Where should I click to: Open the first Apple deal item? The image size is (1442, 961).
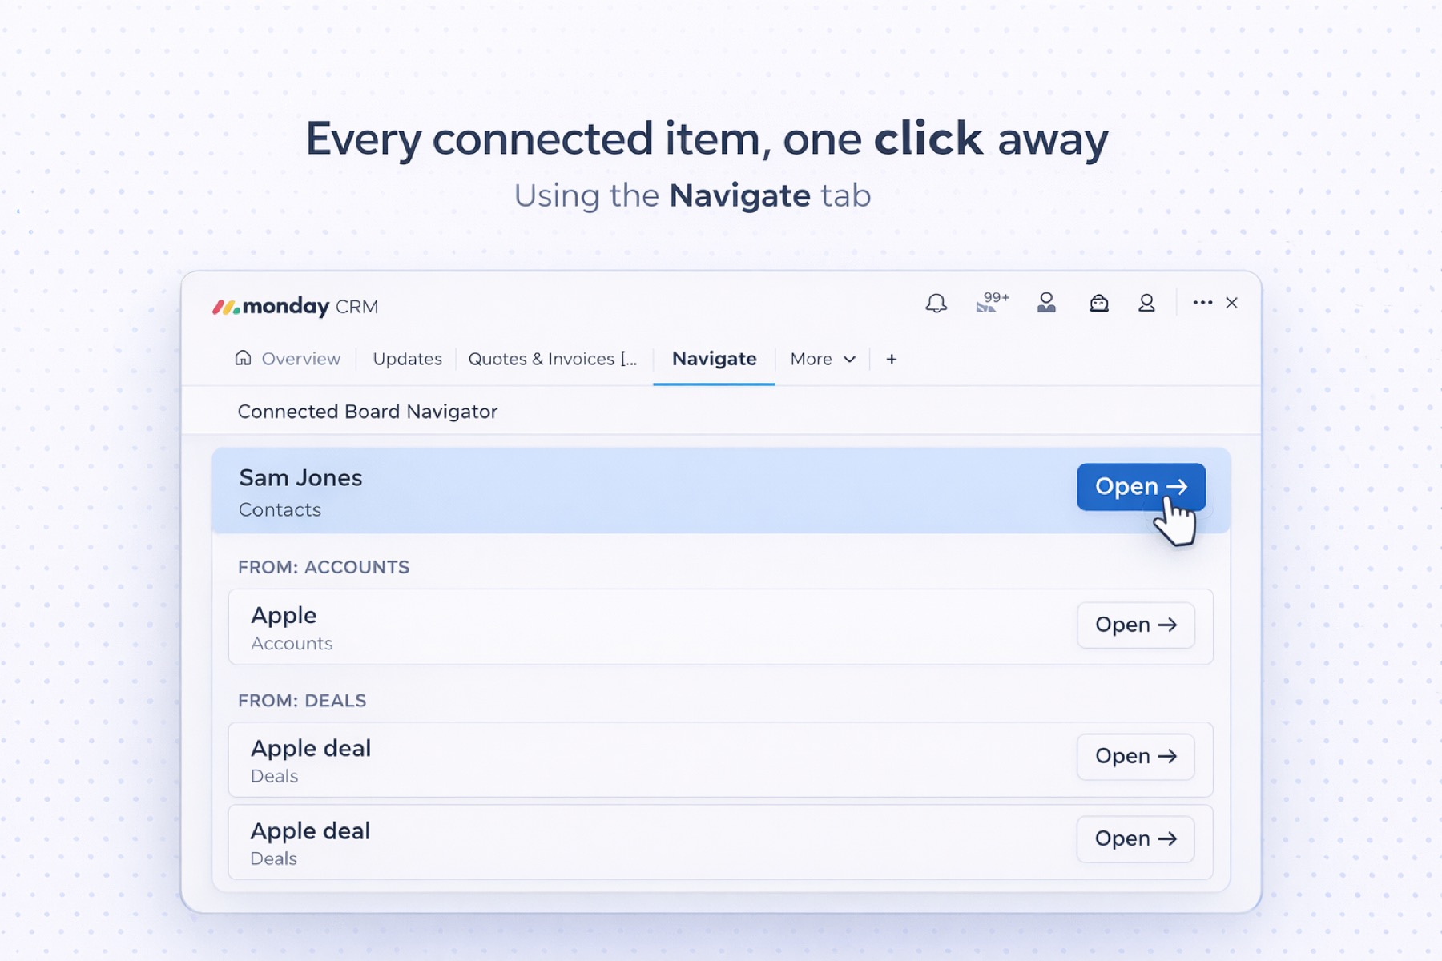point(1135,756)
